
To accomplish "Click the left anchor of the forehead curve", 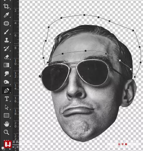I will (x=62, y=54).
